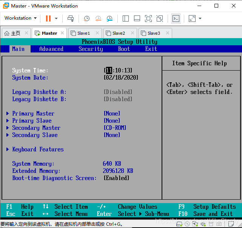242x228 pixels.
Task: Click the sound card status icon
Action: [x=203, y=224]
